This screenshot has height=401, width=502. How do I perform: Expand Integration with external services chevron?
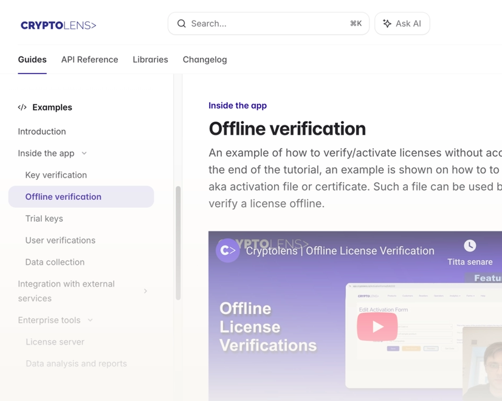pyautogui.click(x=145, y=291)
